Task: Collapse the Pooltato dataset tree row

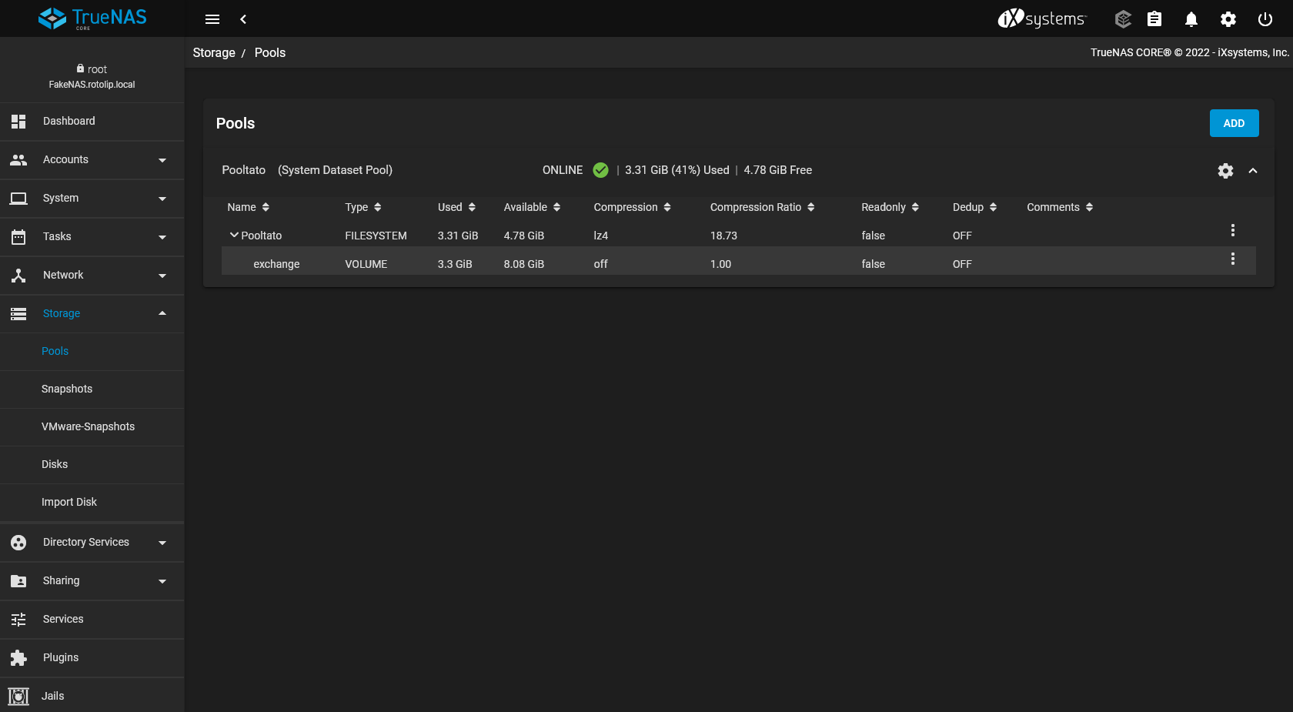Action: click(x=234, y=236)
